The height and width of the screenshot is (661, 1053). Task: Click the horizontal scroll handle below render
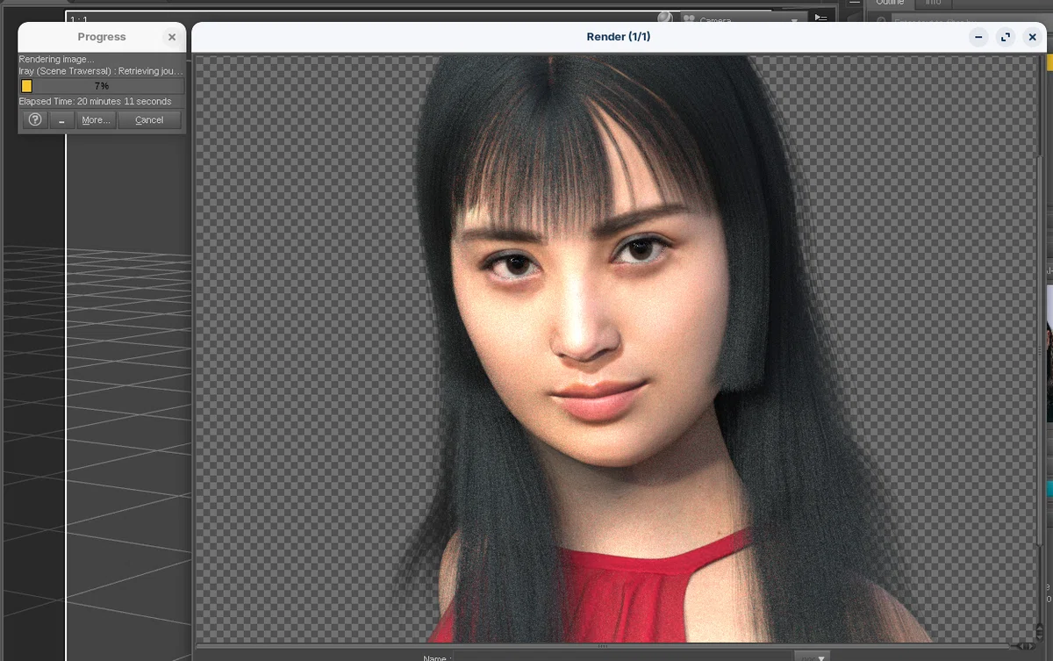pos(603,646)
